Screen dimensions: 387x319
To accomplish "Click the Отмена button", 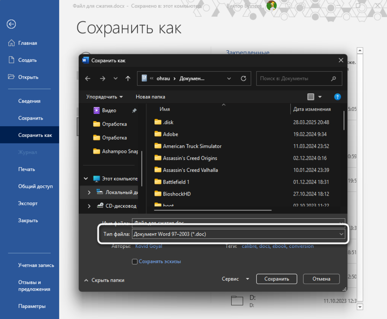I will tap(321, 279).
